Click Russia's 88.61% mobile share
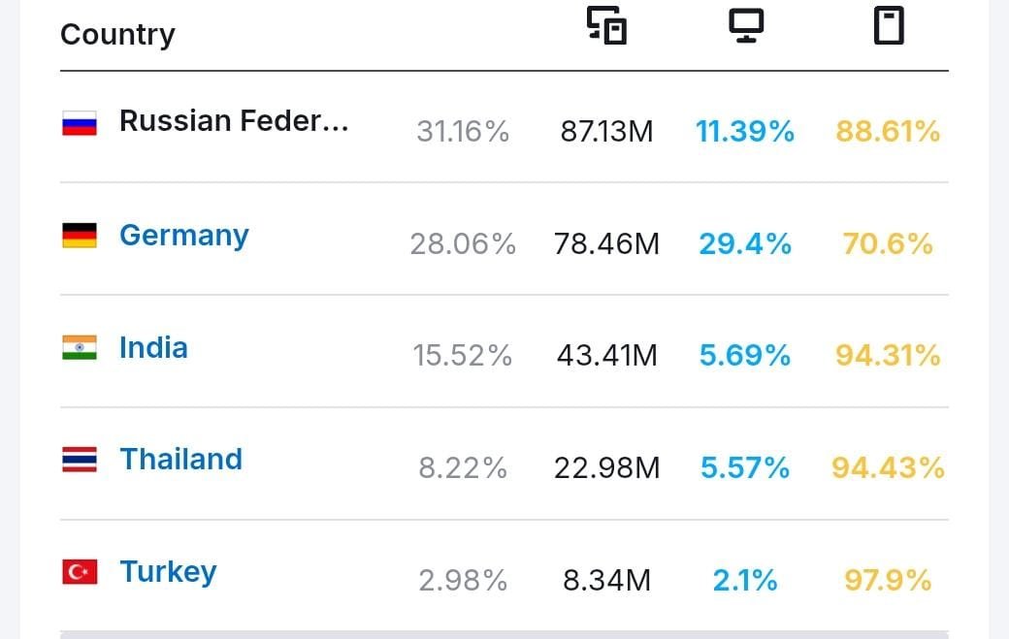Screen dimensions: 1009x639 tap(888, 131)
